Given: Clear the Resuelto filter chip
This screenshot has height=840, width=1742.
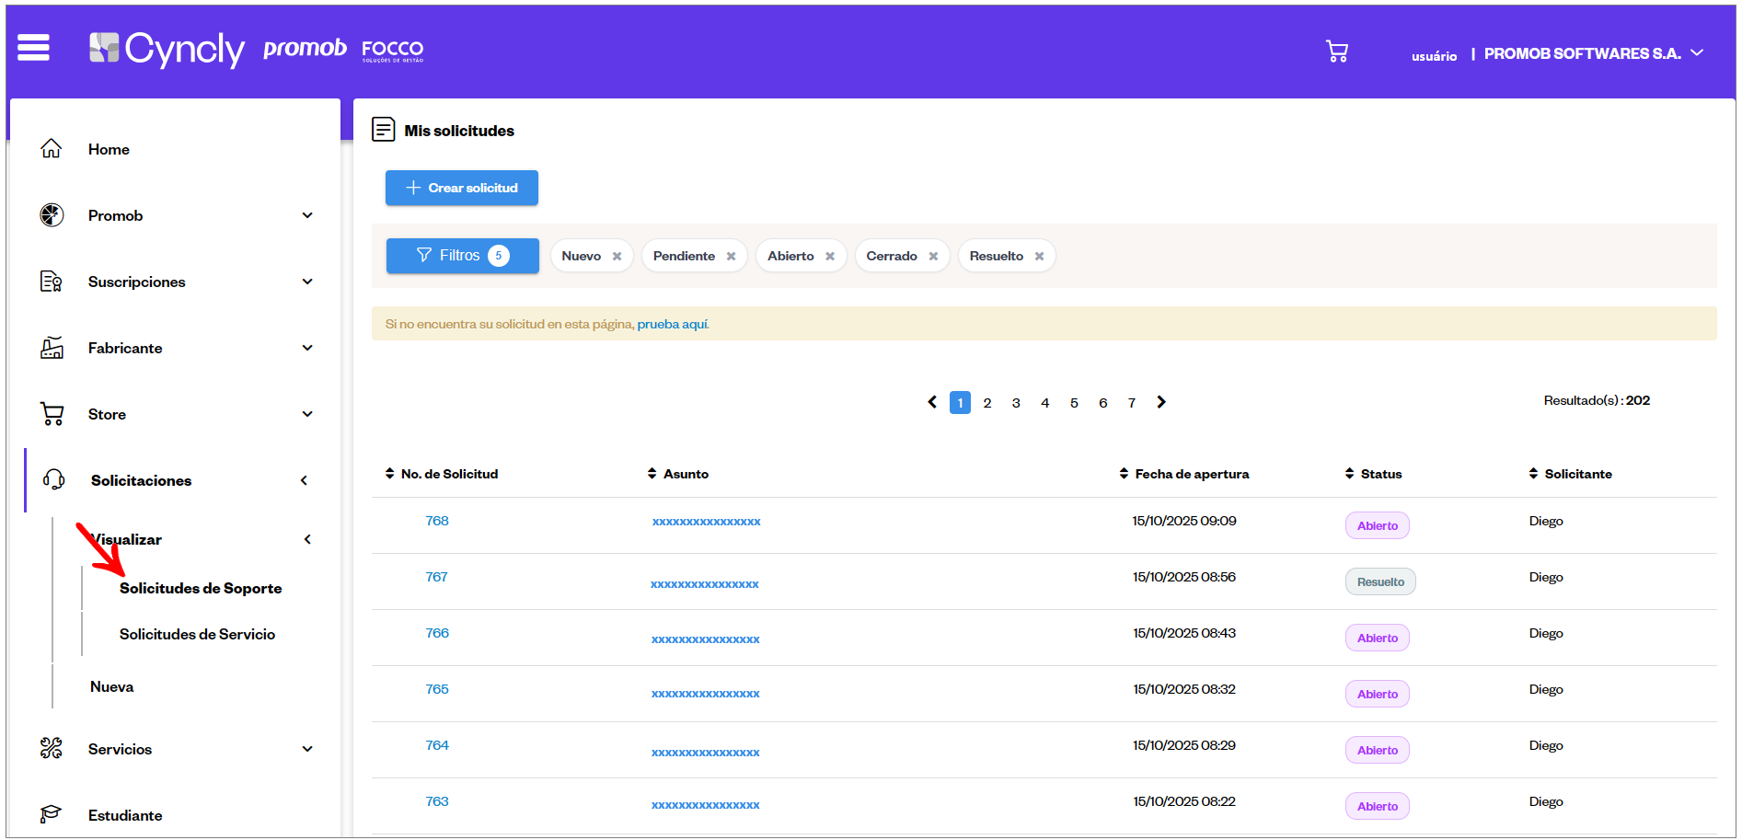Looking at the screenshot, I should click(x=1039, y=257).
